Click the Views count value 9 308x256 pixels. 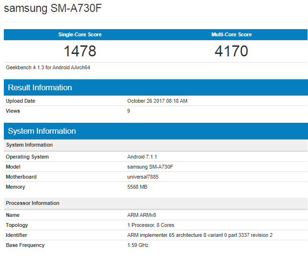tap(129, 111)
